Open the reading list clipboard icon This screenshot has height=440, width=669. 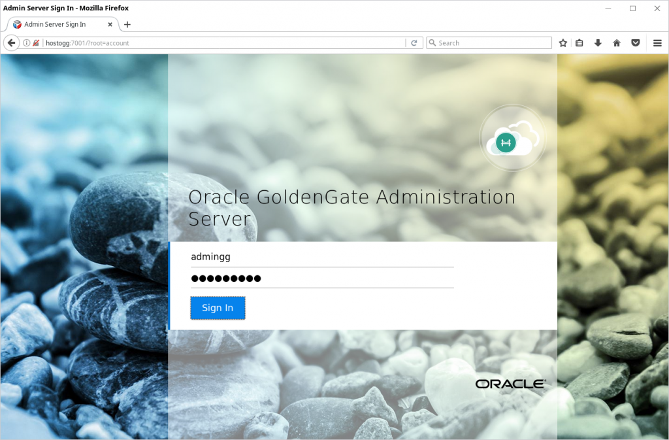pos(579,42)
